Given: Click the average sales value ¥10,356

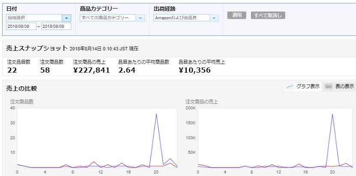Looking at the screenshot, I should pos(195,70).
